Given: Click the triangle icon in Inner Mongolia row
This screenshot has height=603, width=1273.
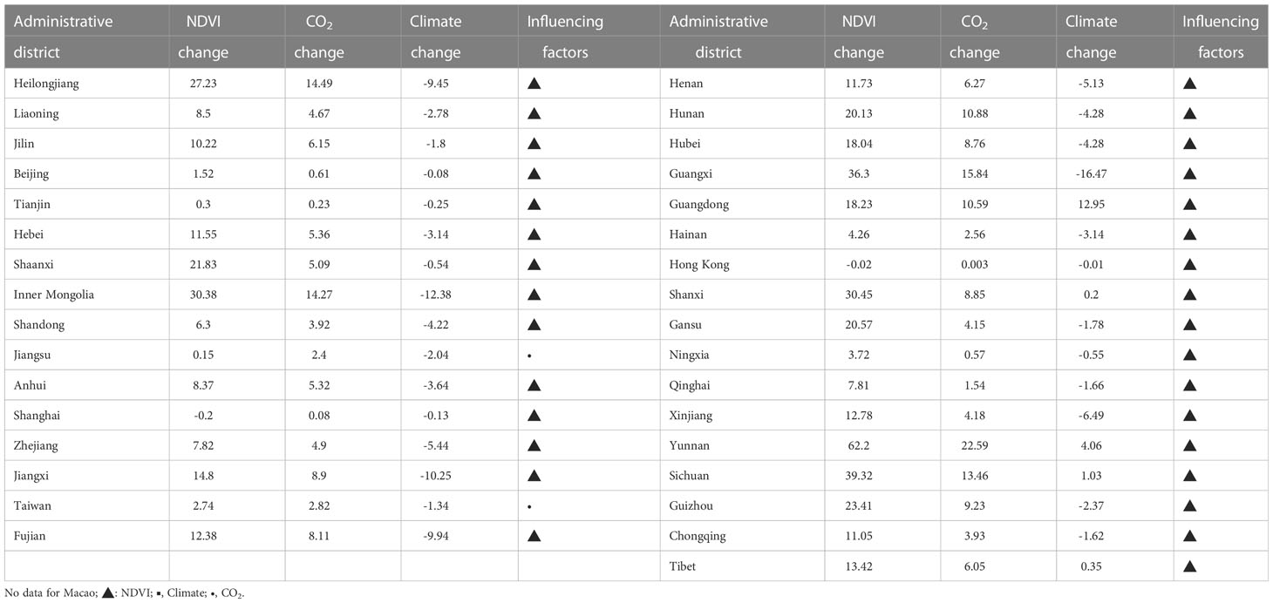Looking at the screenshot, I should pyautogui.click(x=534, y=295).
